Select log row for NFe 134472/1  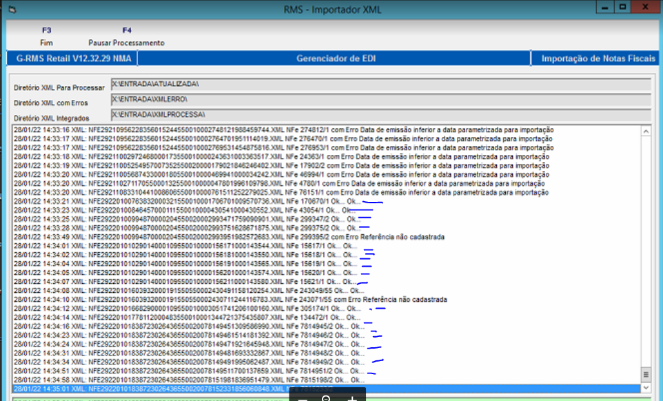click(327, 318)
